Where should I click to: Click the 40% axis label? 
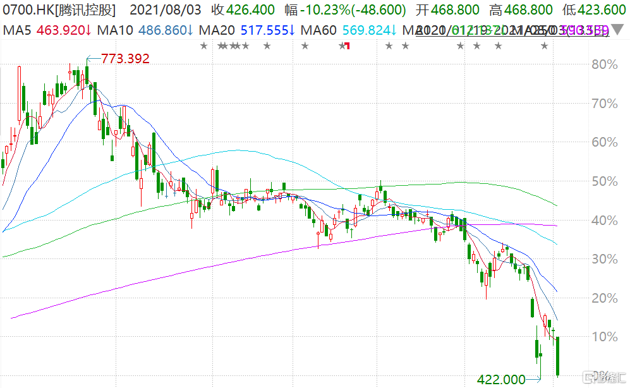[604, 220]
